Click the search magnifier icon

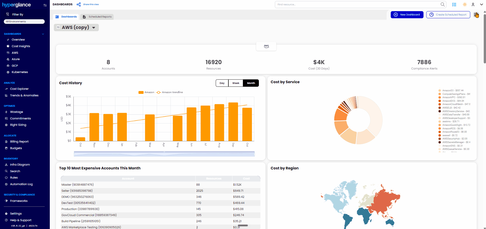(443, 4)
